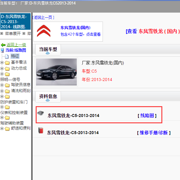The height and width of the screenshot is (180, 180).
Task: Click the folder icon above 驾驶辅助装置
Action: pos(7,118)
